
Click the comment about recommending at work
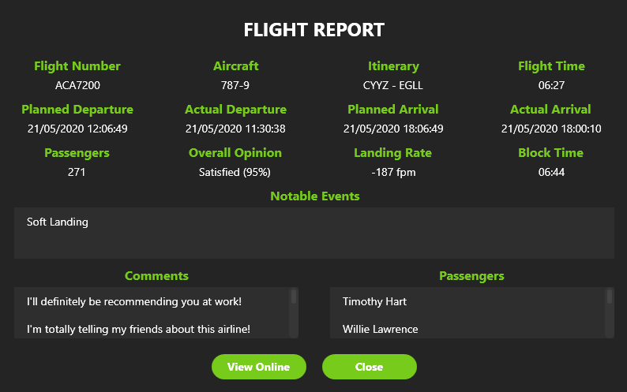(134, 301)
